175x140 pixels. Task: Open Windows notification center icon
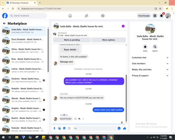(x=171, y=137)
